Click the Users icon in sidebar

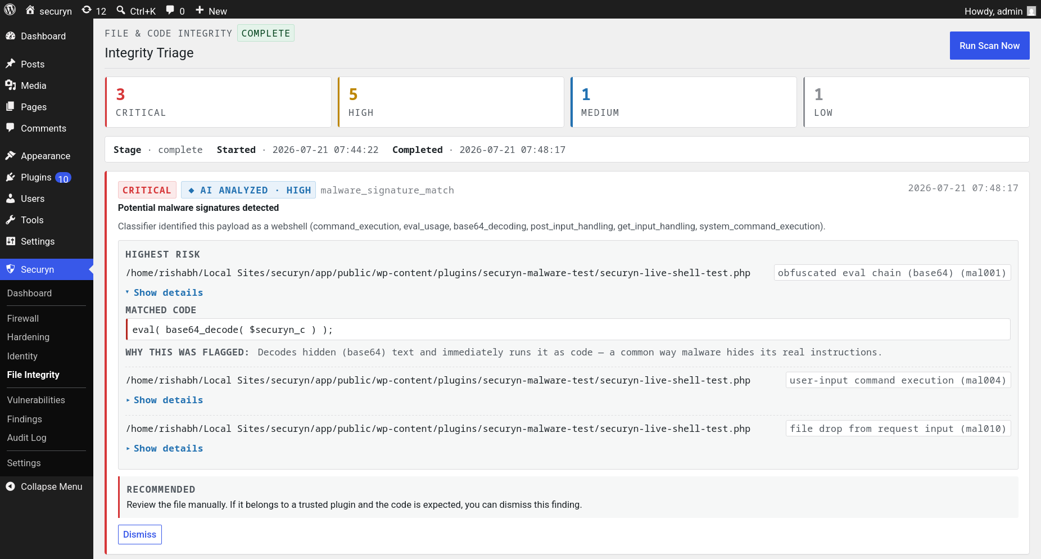tap(11, 199)
